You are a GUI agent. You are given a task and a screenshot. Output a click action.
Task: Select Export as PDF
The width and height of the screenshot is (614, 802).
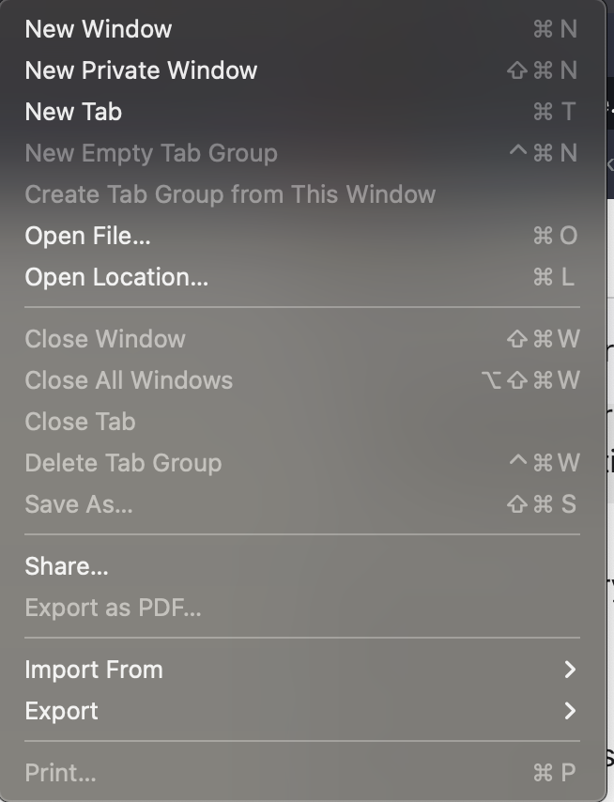[111, 608]
